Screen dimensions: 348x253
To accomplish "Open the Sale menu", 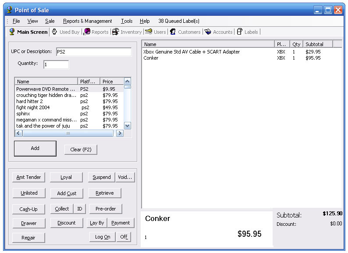I will tap(50, 21).
